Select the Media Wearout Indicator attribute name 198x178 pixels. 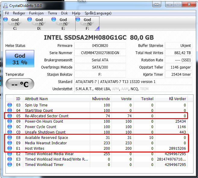tap(46, 143)
